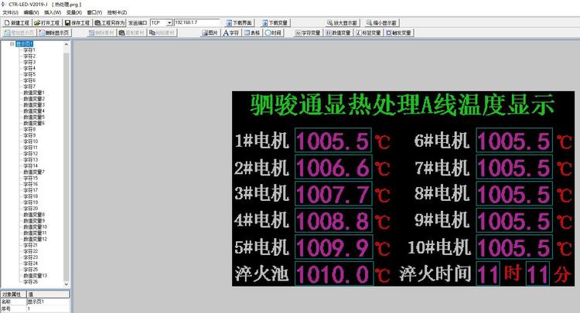Click the 保存工程 save project button
The height and width of the screenshot is (313, 580).
click(77, 23)
